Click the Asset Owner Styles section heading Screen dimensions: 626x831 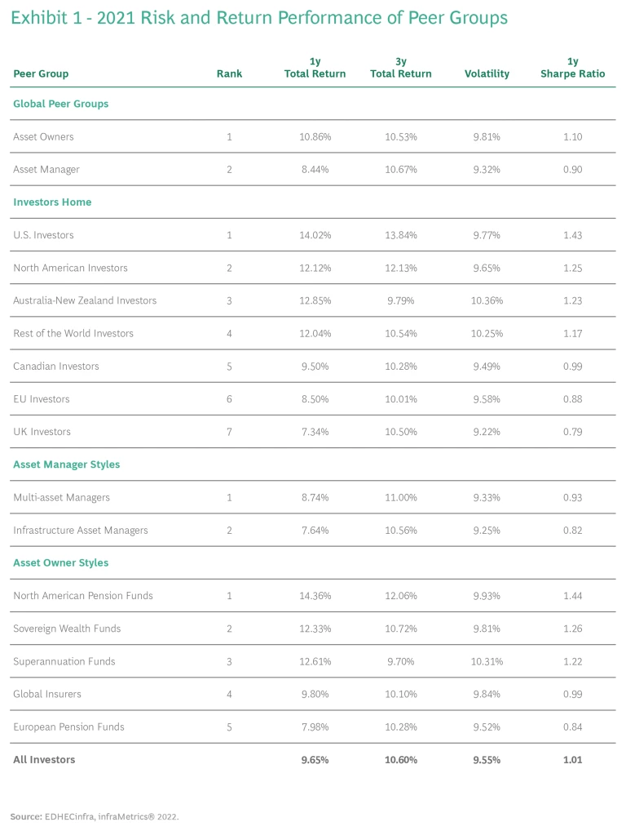pyautogui.click(x=60, y=562)
